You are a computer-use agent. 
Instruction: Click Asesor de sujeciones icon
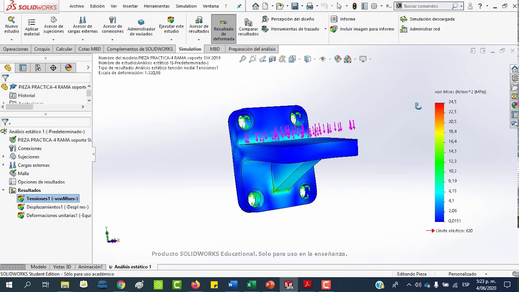click(54, 25)
